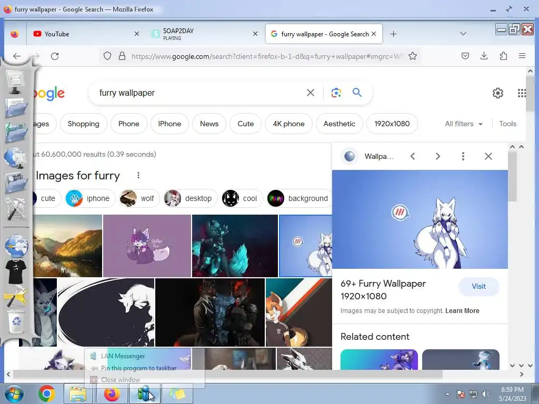Open the black t-shirt dock icon
This screenshot has width=539, height=404.
pyautogui.click(x=16, y=271)
